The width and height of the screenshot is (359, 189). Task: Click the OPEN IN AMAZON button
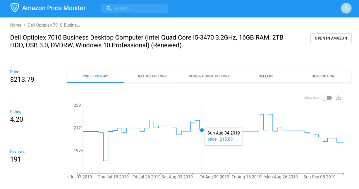(x=331, y=38)
